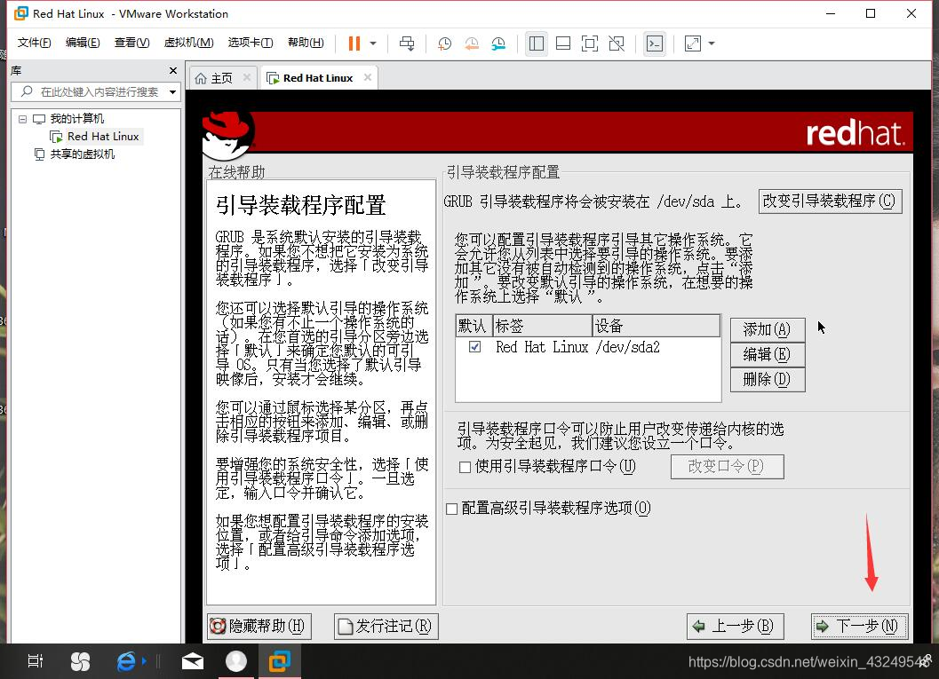Click the 标签 column header
The height and width of the screenshot is (679, 939).
[x=543, y=326]
